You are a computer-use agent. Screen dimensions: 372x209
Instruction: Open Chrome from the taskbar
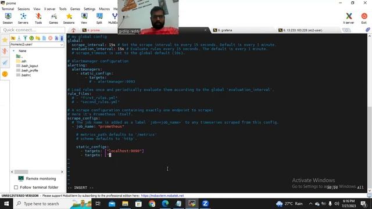[x=152, y=204]
